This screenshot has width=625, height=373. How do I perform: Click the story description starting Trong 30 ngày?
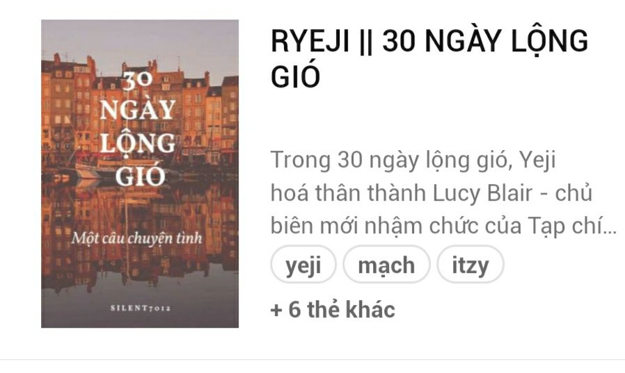[443, 193]
